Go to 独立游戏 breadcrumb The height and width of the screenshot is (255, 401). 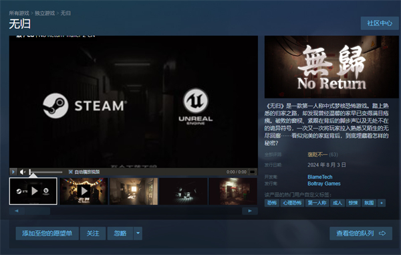click(x=45, y=13)
